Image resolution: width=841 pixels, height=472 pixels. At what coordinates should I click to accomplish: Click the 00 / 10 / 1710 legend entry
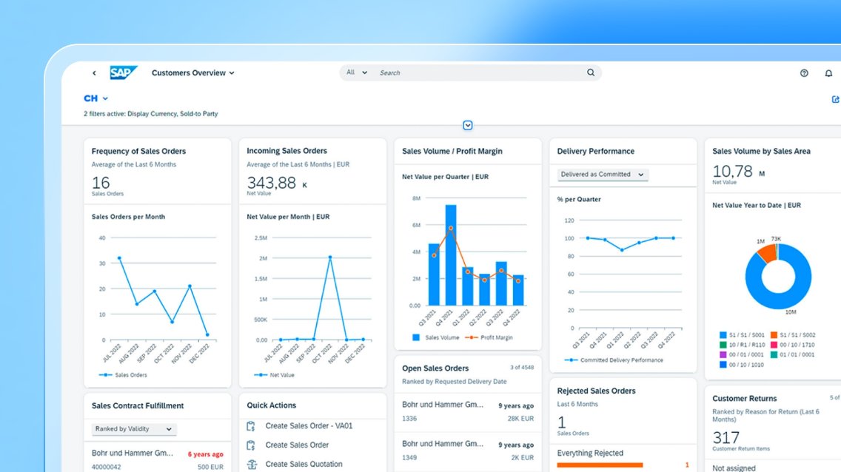[x=793, y=345]
